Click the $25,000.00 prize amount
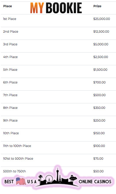This screenshot has width=116, height=194. pyautogui.click(x=102, y=19)
